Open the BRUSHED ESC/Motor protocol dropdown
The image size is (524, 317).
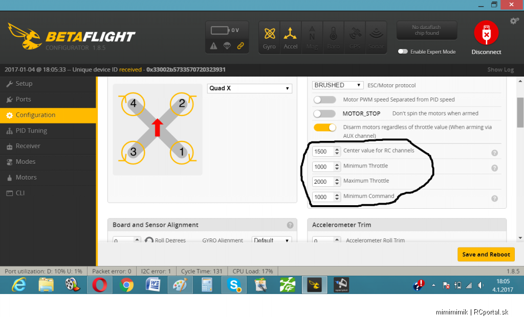(x=338, y=85)
